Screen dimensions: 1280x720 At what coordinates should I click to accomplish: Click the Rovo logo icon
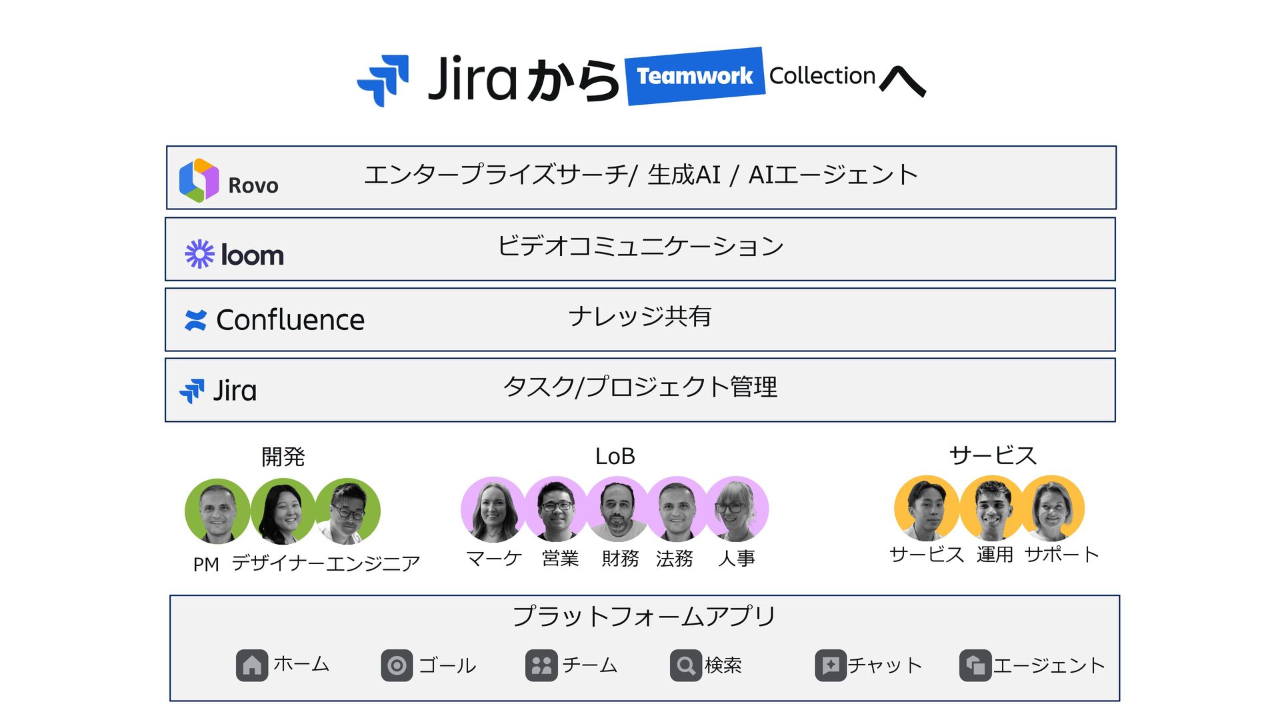(x=199, y=180)
